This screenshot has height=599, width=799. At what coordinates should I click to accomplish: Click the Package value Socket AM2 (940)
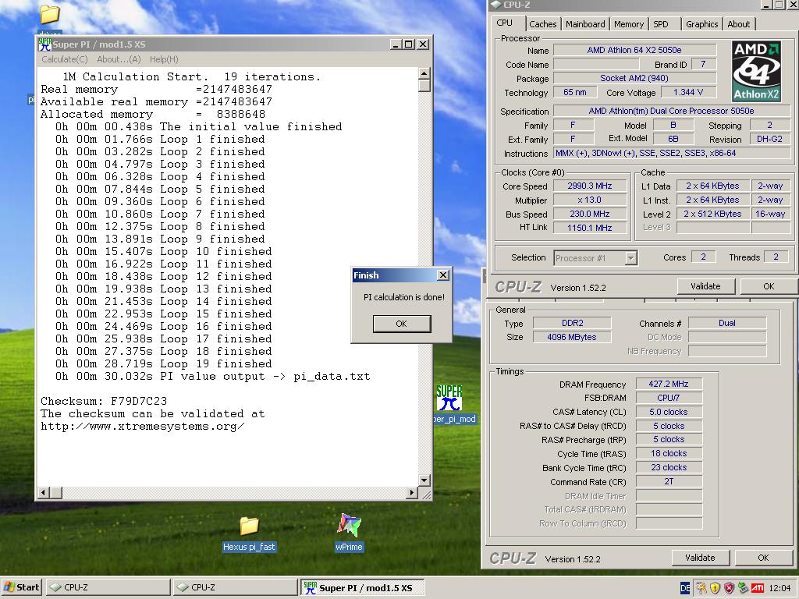point(634,79)
